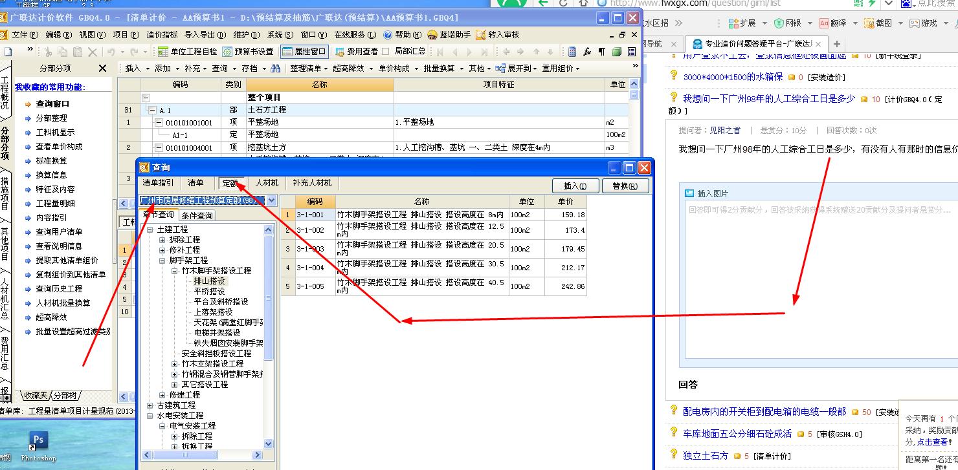Open the 文件 menu
The width and height of the screenshot is (958, 470).
pos(24,35)
